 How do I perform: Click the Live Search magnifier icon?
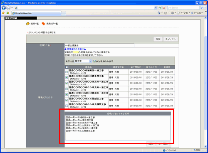tap(202, 8)
